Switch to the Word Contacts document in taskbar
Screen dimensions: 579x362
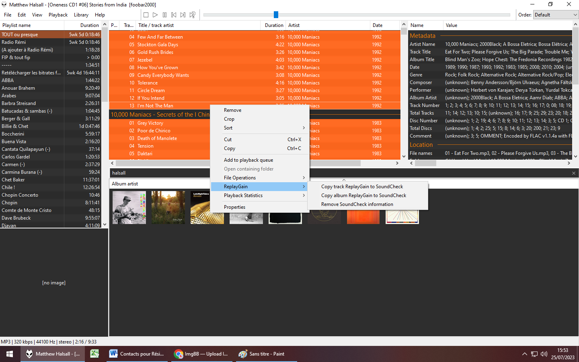pyautogui.click(x=137, y=354)
